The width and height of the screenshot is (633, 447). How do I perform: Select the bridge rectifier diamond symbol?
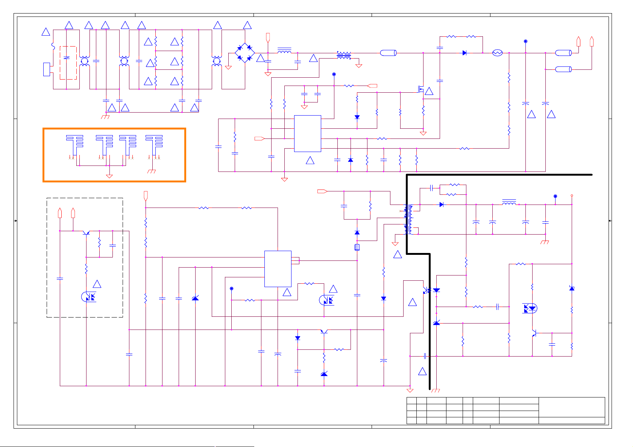[245, 53]
